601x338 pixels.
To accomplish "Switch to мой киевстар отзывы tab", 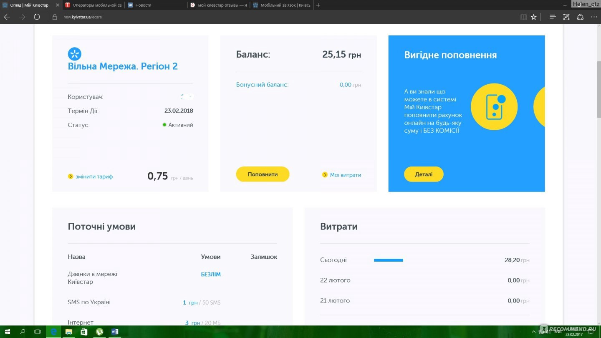I will 219,5.
